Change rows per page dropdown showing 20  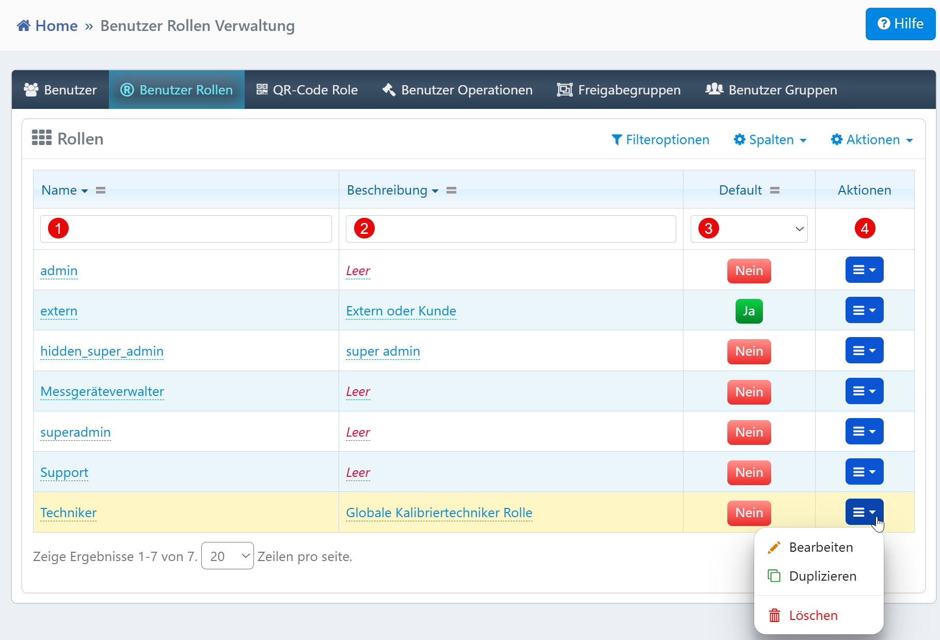point(227,556)
